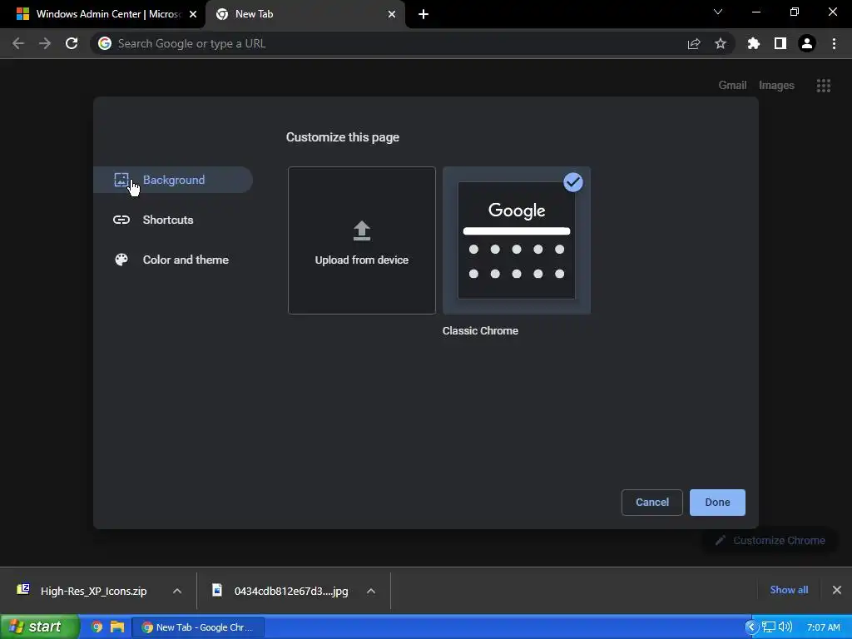Click the Upload from device tile
Viewport: 852px width, 639px height.
362,240
